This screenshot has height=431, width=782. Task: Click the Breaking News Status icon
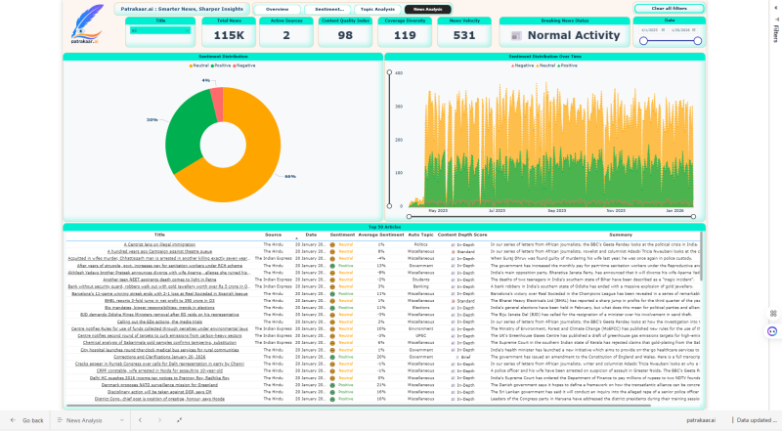(x=518, y=35)
